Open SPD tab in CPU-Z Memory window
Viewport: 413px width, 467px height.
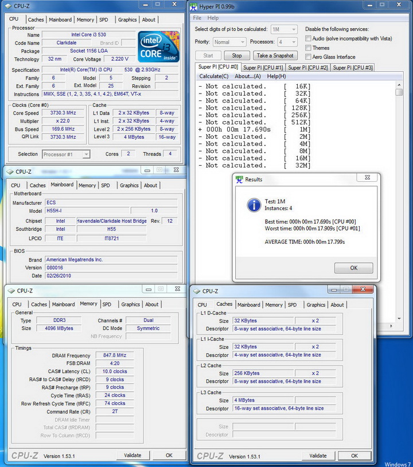107,305
